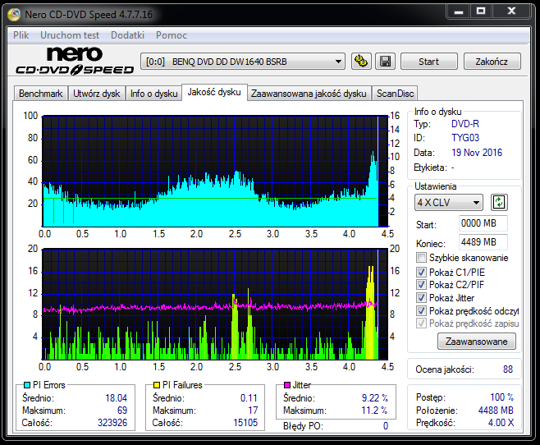Viewport: 540px width, 445px height.
Task: Click the disc ID value TYG03
Action: pyautogui.click(x=465, y=138)
